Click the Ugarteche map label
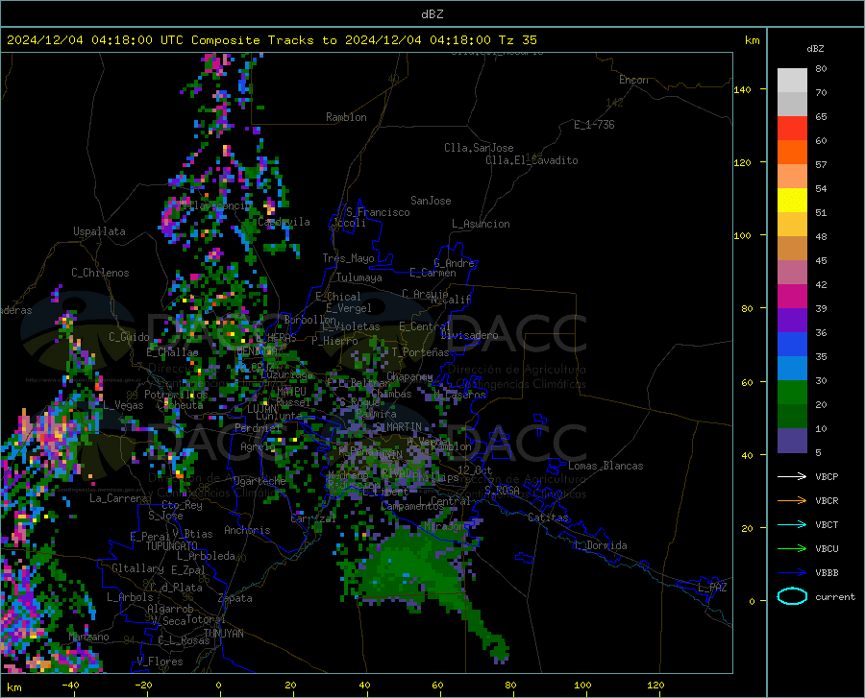Viewport: 865px width, 698px height. (x=259, y=481)
